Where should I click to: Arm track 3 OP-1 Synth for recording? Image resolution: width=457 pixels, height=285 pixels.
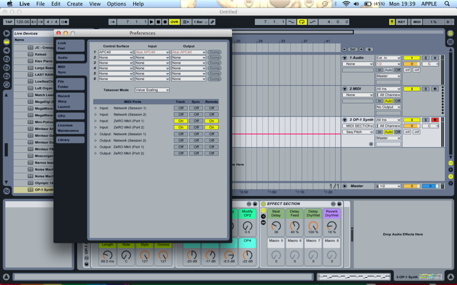435,120
